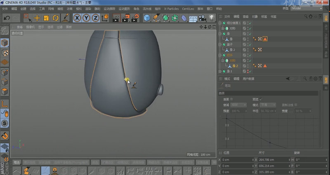The width and height of the screenshot is (330, 175).
Task: Switch to Model mode cube icon
Action: point(5,43)
